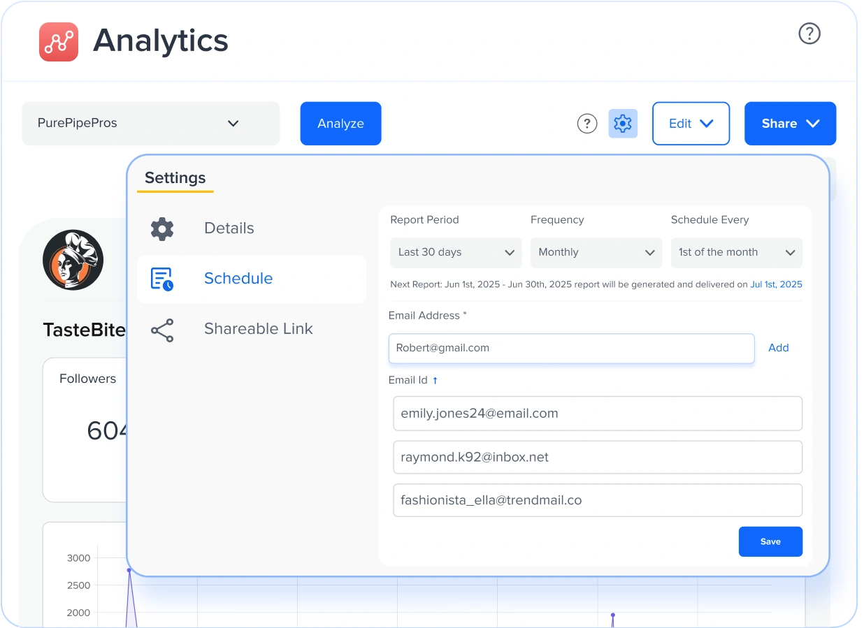The image size is (864, 628).
Task: Click the Analytics app logo icon
Action: pyautogui.click(x=59, y=41)
